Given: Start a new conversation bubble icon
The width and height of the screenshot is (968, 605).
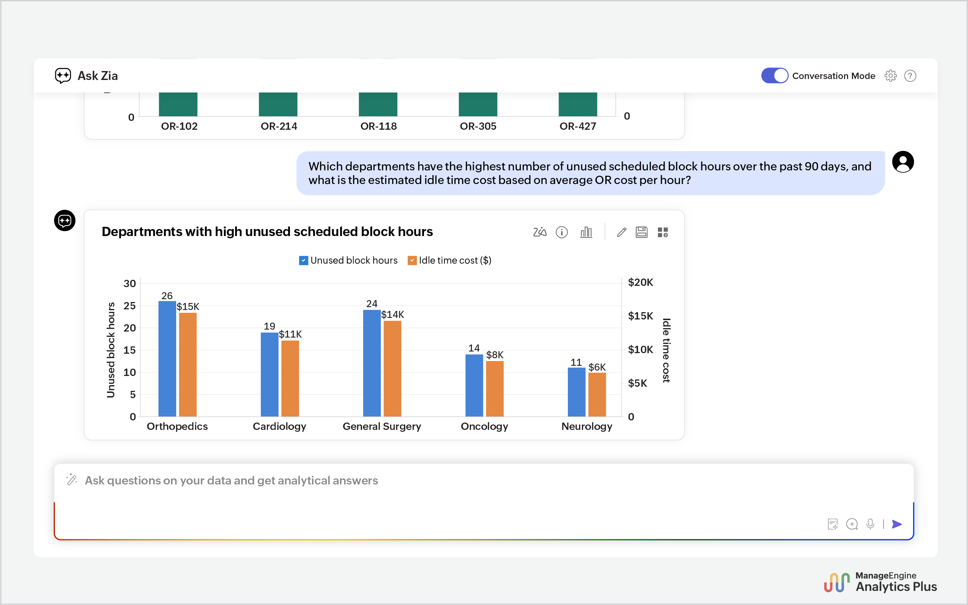Looking at the screenshot, I should point(851,524).
